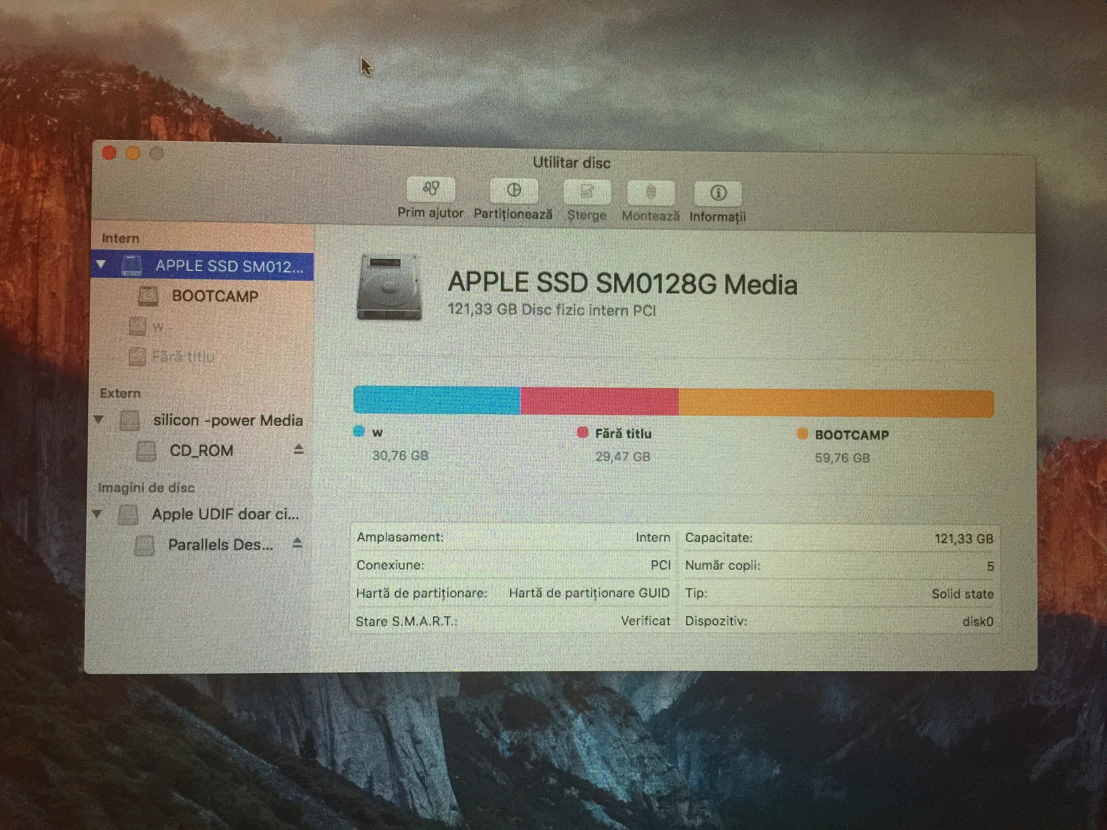Click the APPLE SSD drive icon in sidebar

click(131, 266)
